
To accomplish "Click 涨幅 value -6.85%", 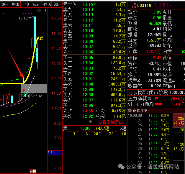I will point(155,23).
